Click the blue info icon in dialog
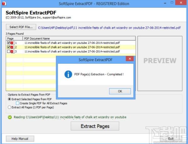188x144 pixels. (x=68, y=74)
